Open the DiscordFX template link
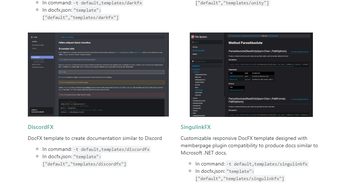 [41, 127]
